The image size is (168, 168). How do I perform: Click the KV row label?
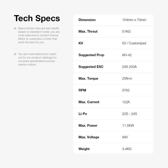pos(81,43)
